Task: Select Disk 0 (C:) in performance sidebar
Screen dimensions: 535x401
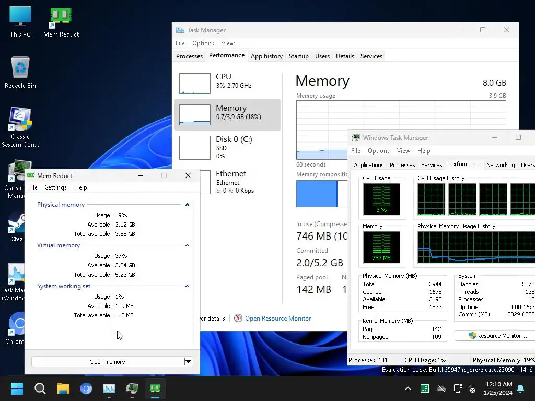Action: point(227,148)
